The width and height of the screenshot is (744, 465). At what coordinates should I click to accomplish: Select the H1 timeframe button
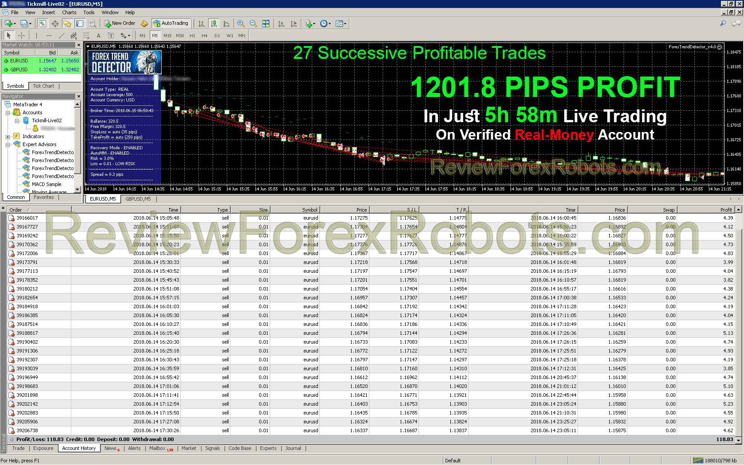pos(192,36)
